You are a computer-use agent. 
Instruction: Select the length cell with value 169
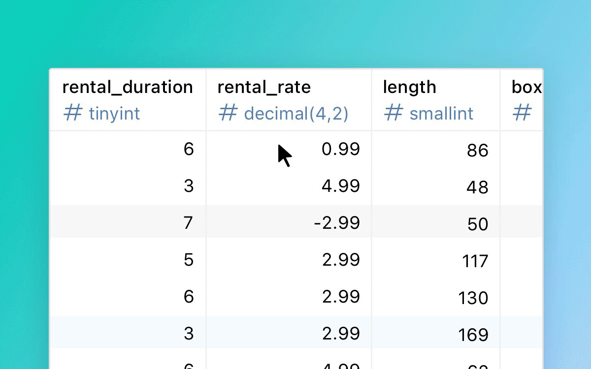coord(436,334)
